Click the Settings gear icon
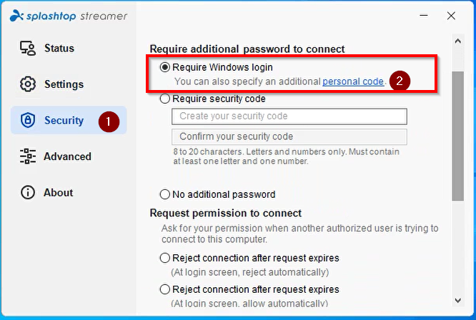 coord(28,84)
